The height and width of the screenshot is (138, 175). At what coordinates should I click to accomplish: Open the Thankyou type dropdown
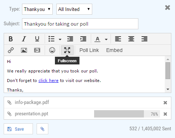(37, 9)
